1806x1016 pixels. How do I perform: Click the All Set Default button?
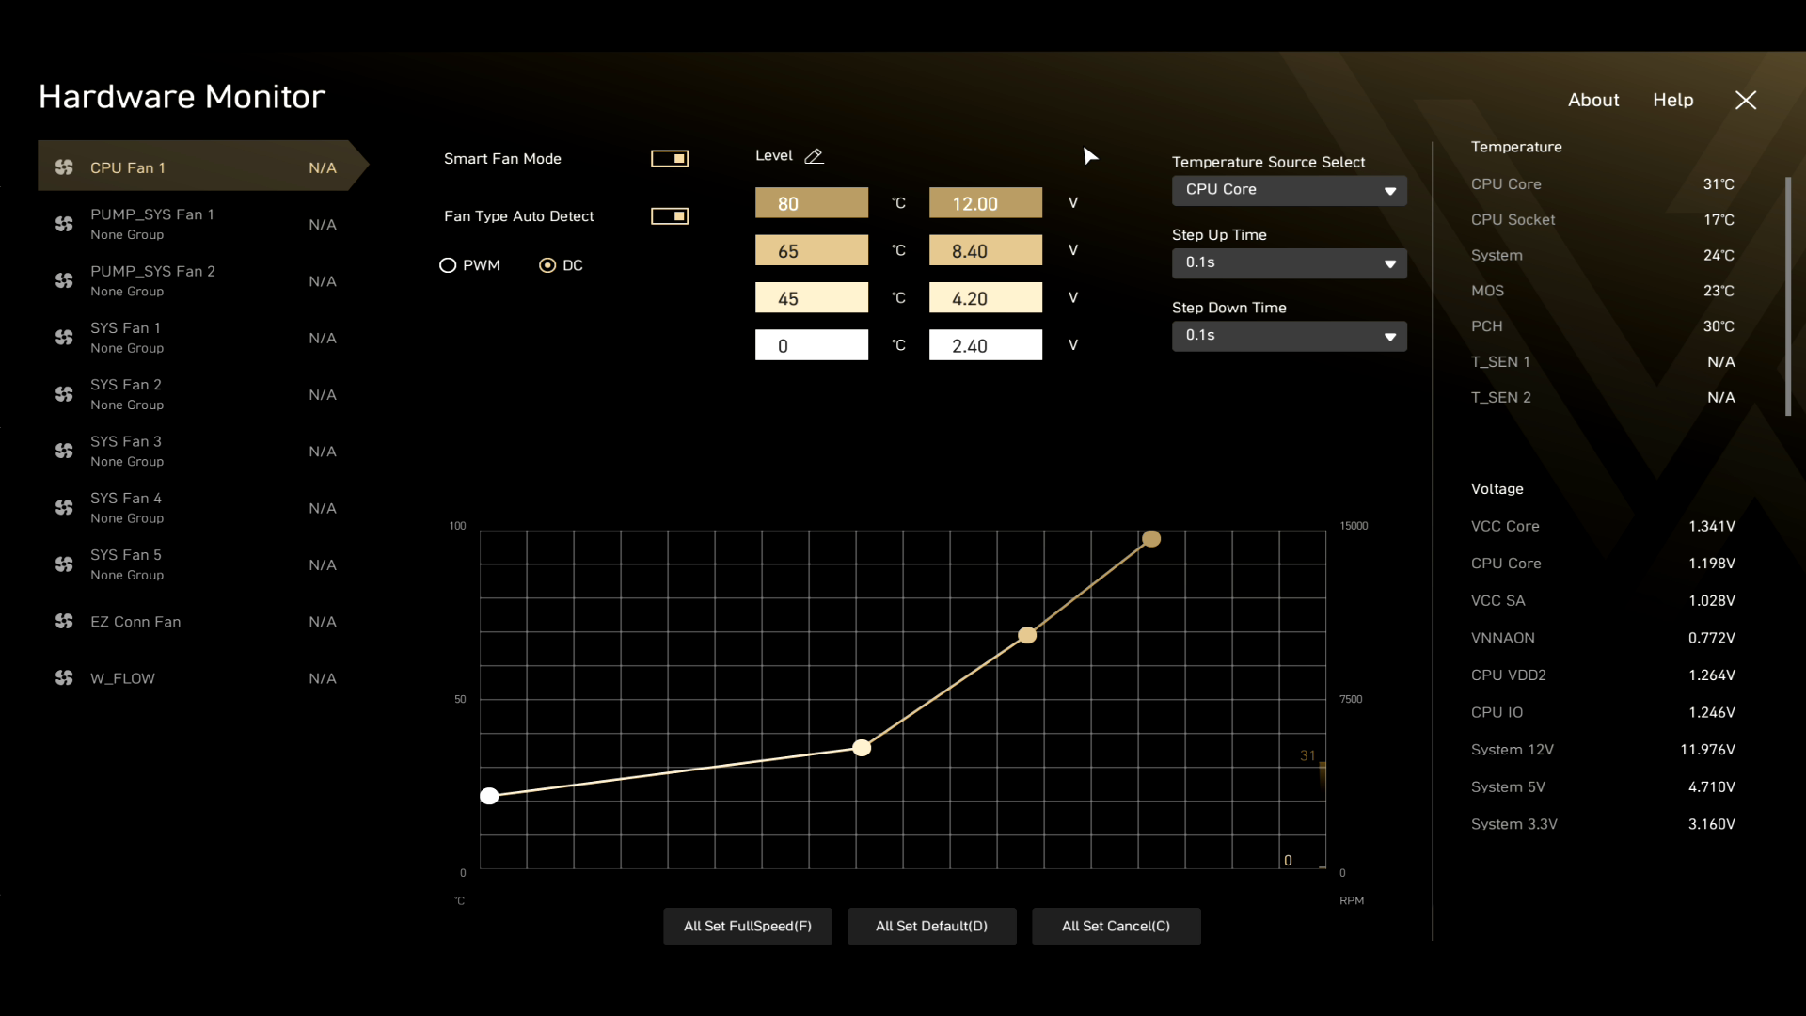tap(931, 924)
